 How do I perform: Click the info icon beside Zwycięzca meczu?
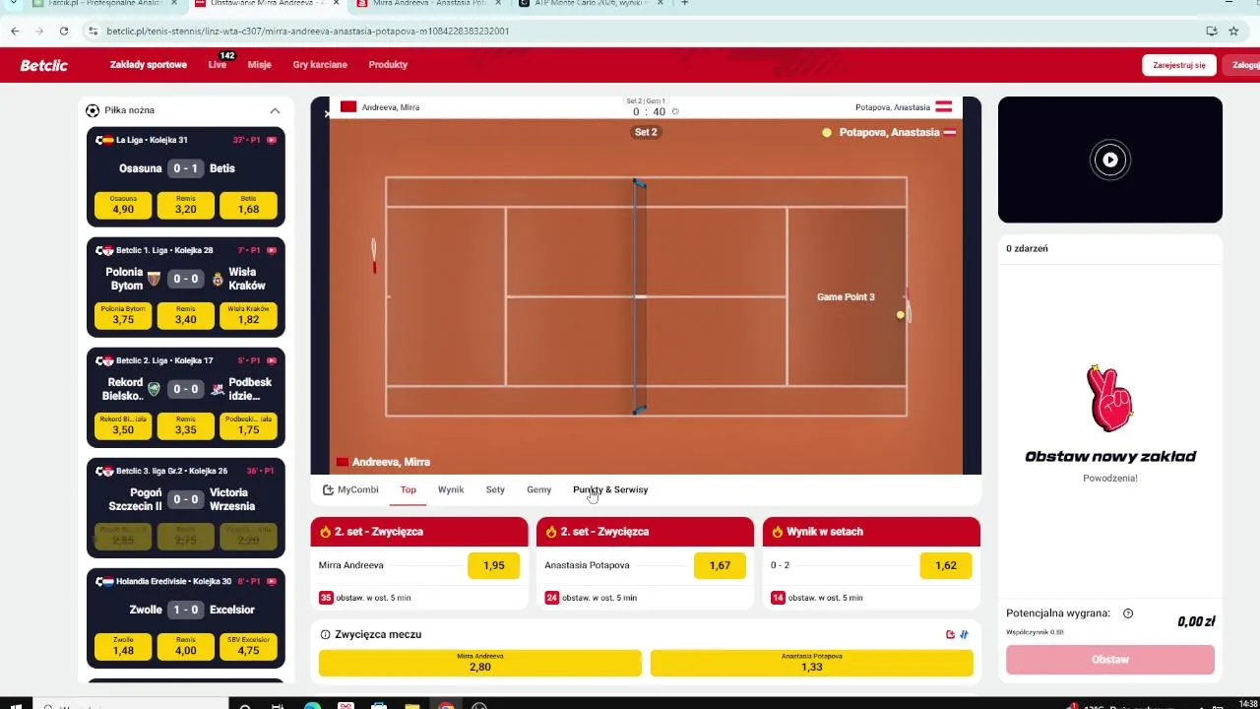(x=325, y=634)
